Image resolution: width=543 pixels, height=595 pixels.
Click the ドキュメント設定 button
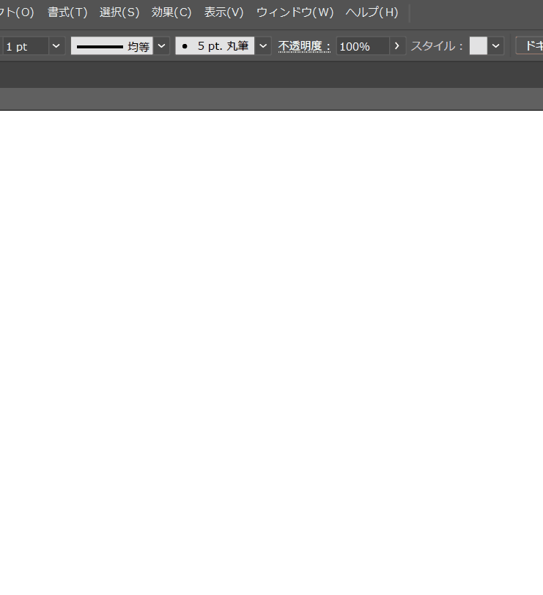530,46
